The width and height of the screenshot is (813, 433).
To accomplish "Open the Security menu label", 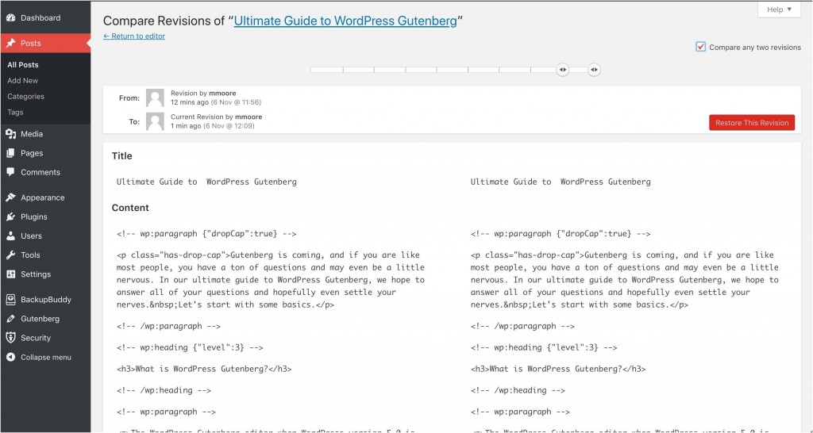I will [x=36, y=338].
